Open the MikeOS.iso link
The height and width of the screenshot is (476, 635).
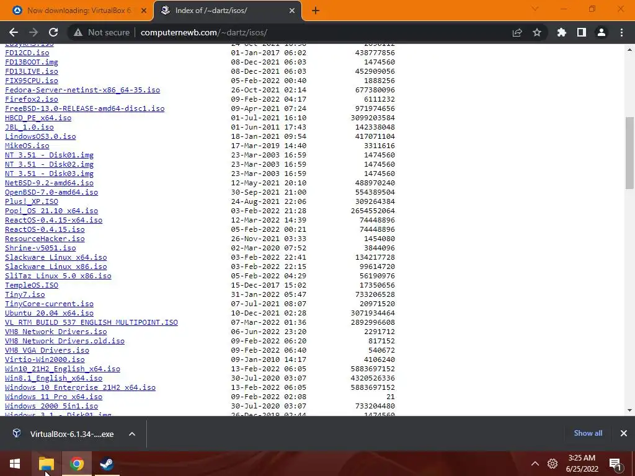(27, 146)
